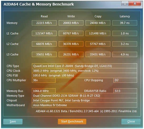144x129 pixels.
Task: Select L1 Cache Read result field
Action: pyautogui.click(x=44, y=33)
